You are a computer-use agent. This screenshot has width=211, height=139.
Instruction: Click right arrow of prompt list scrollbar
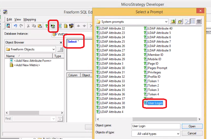coord(199,119)
